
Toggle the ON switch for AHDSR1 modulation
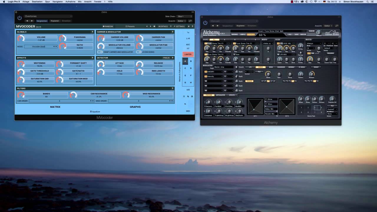(x=206, y=72)
